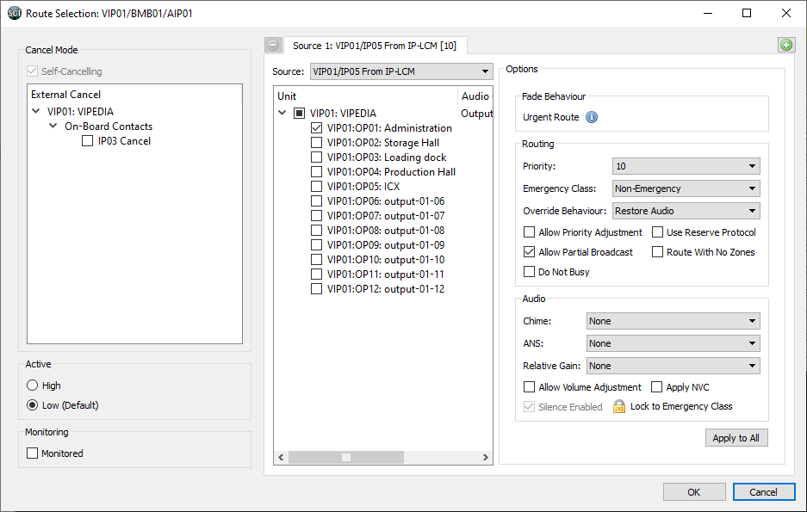Image resolution: width=807 pixels, height=512 pixels.
Task: Click the green add source icon
Action: 785,45
